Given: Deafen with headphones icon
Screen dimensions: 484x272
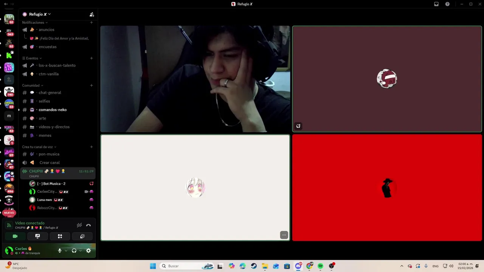Looking at the screenshot, I should pos(74,250).
